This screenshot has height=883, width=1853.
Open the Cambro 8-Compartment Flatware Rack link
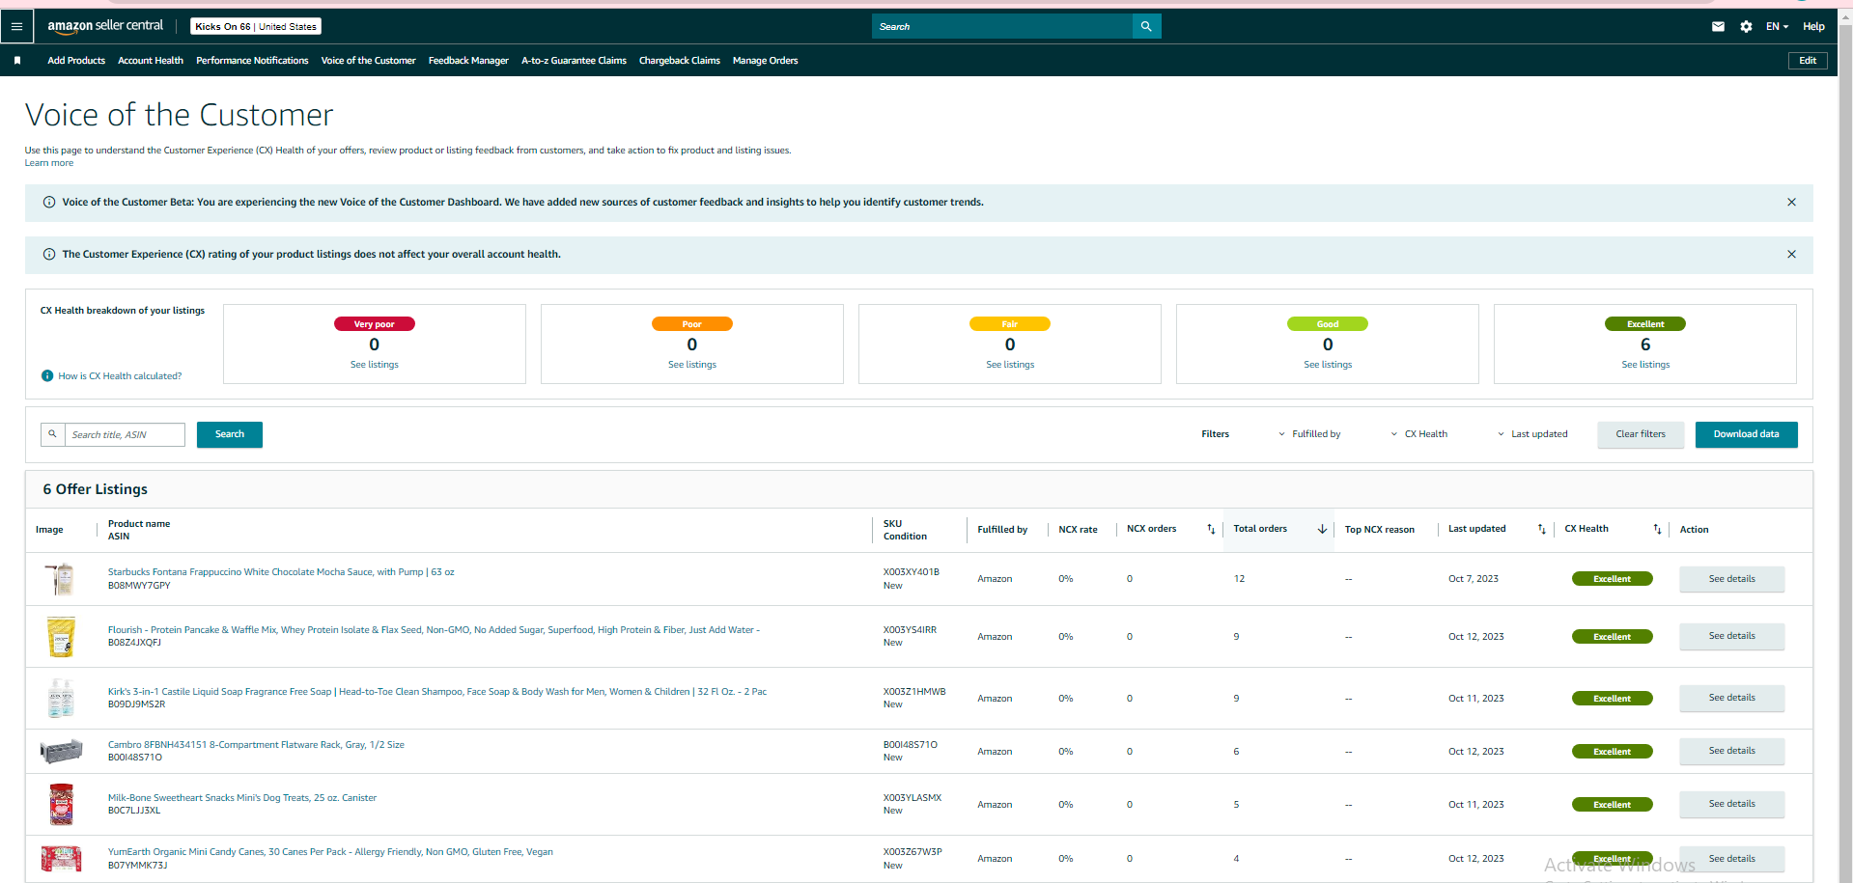tap(256, 745)
